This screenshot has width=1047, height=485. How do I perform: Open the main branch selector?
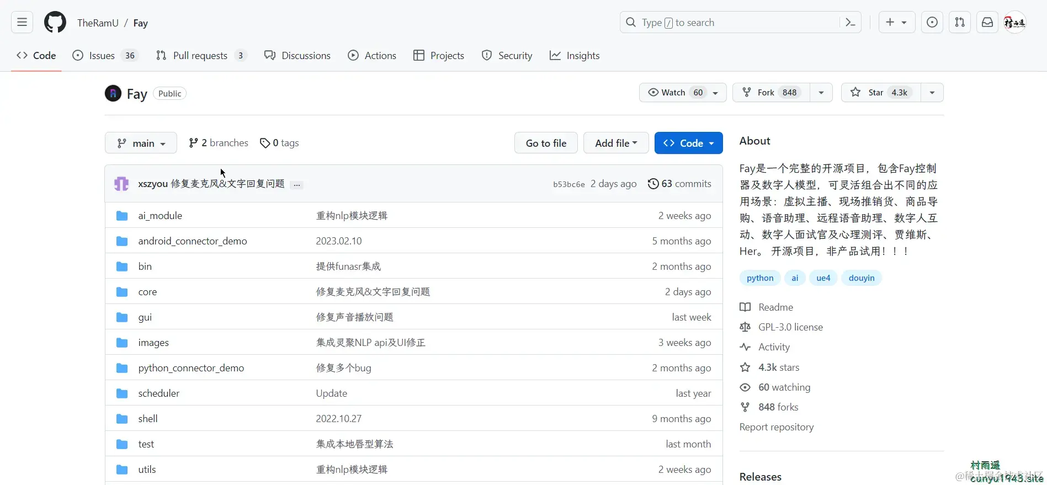tap(141, 143)
